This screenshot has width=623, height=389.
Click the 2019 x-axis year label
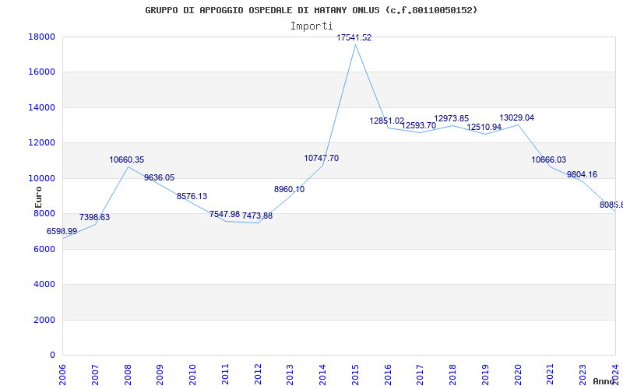coord(485,375)
